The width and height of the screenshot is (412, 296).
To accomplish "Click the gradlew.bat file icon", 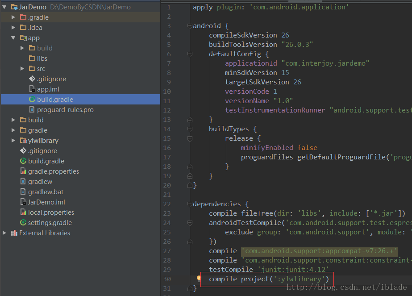I will (x=23, y=192).
